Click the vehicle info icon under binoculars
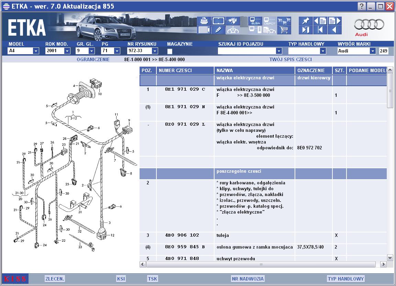 (233, 30)
